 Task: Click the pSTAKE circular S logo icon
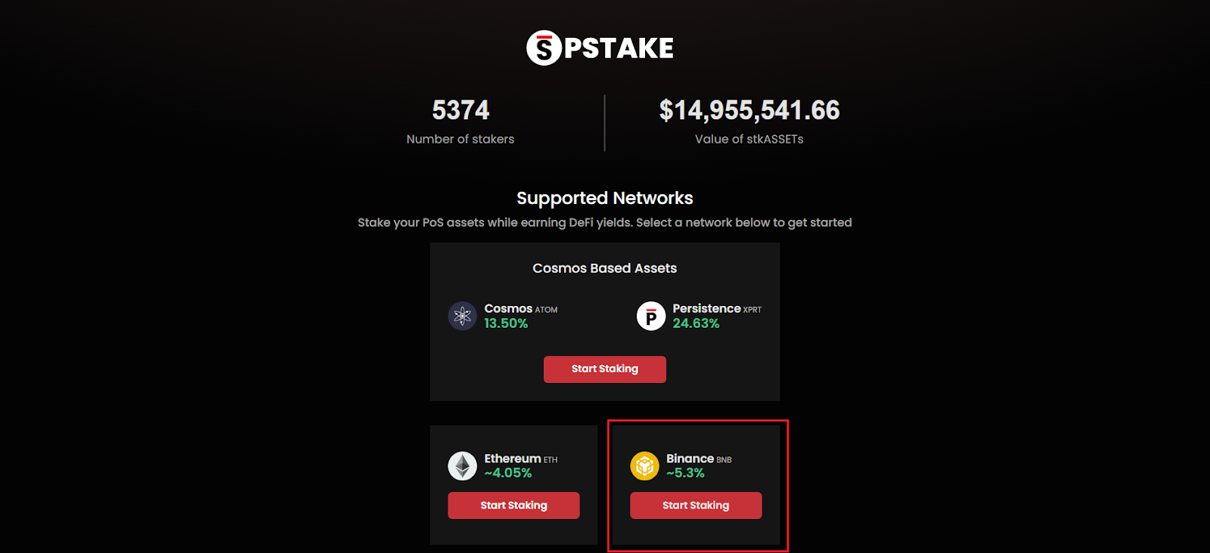coord(544,48)
